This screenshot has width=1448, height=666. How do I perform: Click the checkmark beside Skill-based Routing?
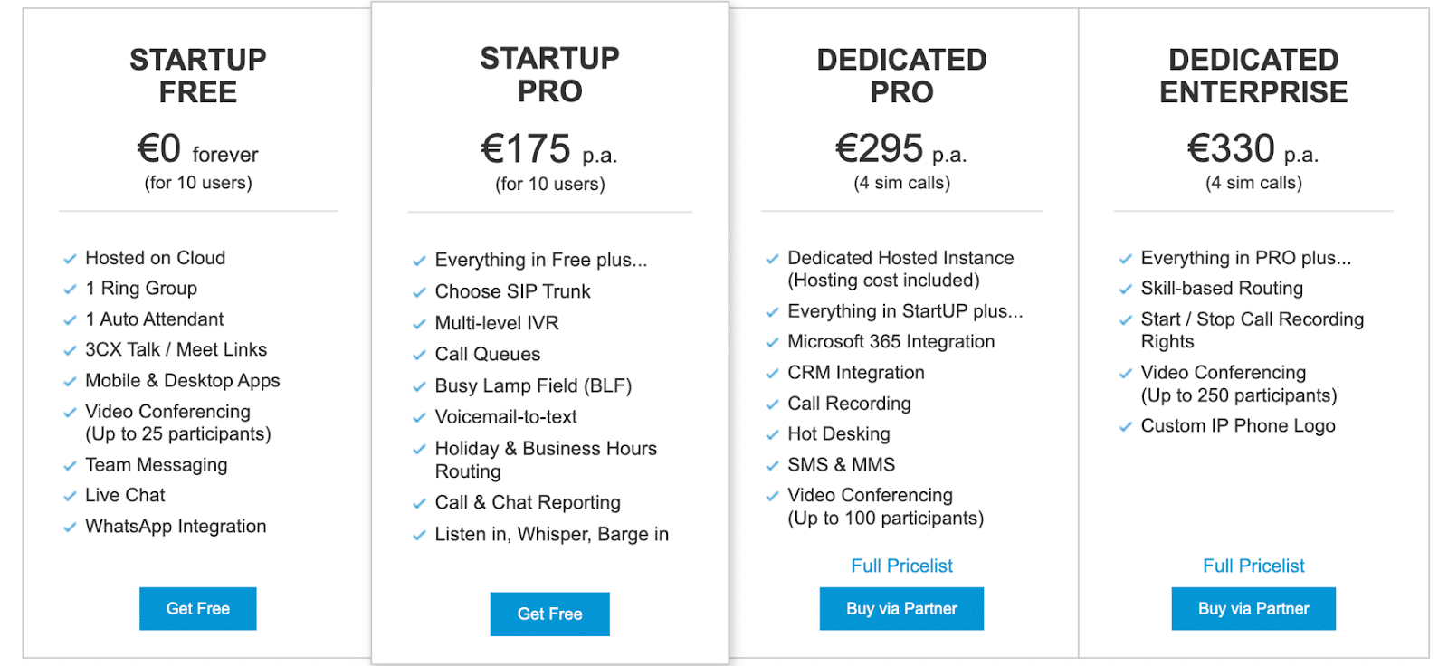tap(1124, 288)
